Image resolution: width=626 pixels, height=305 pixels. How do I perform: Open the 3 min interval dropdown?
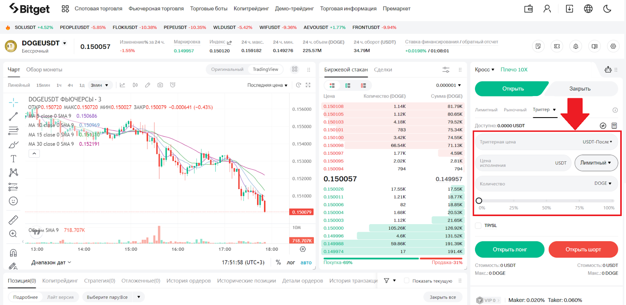(x=100, y=85)
